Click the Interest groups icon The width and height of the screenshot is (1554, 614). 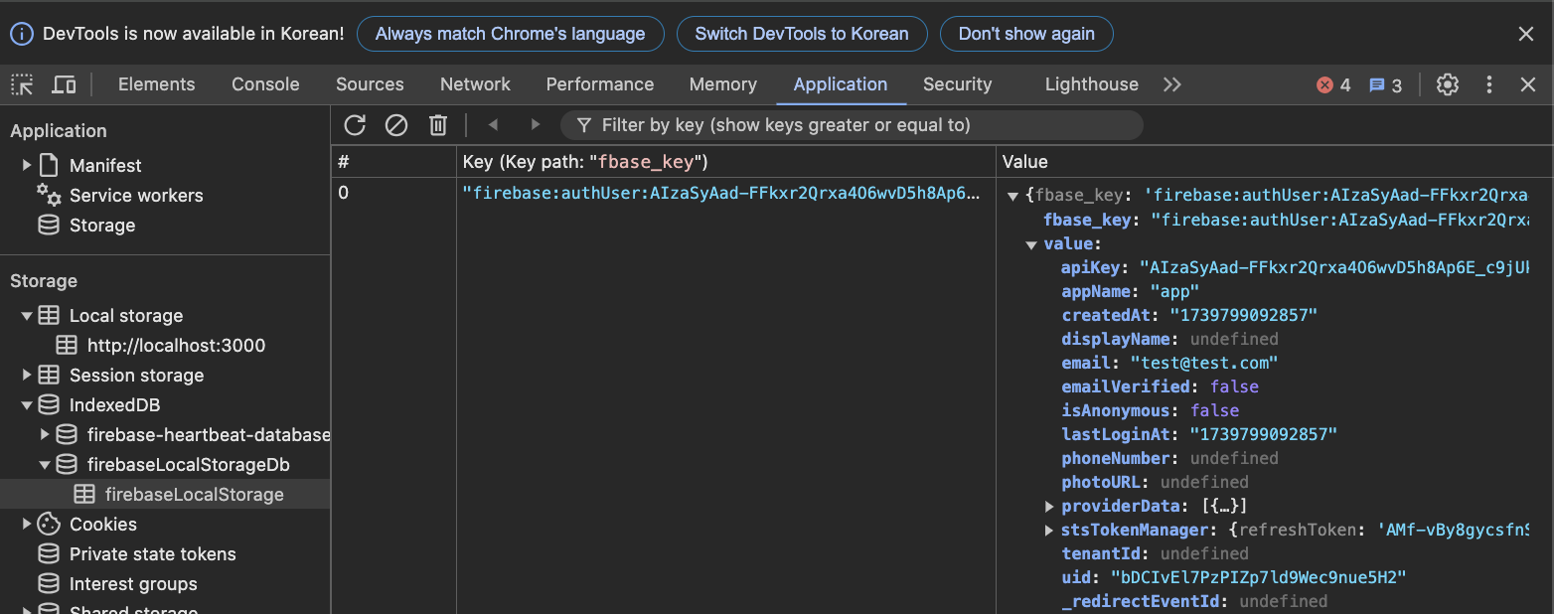(x=49, y=583)
